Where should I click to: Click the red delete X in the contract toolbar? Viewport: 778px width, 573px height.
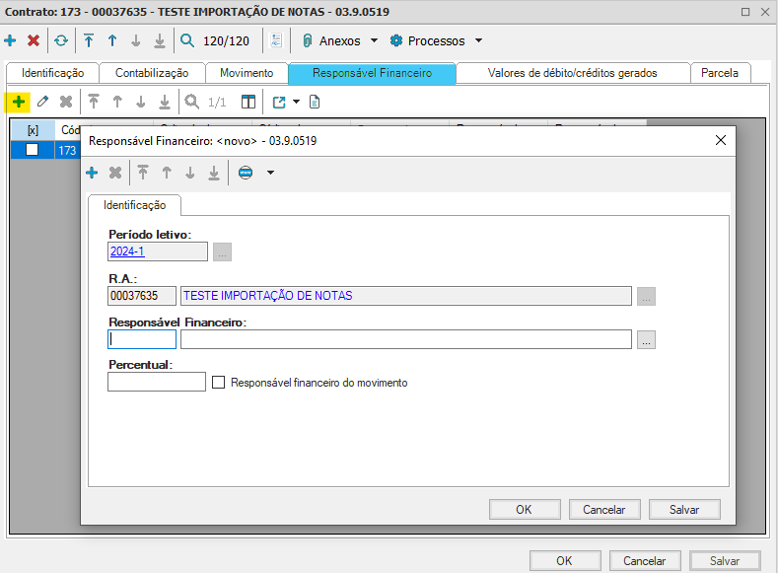pyautogui.click(x=34, y=40)
